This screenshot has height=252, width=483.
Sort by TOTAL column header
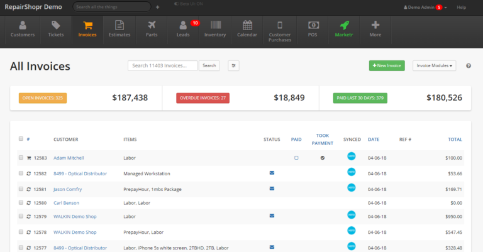pyautogui.click(x=455, y=140)
